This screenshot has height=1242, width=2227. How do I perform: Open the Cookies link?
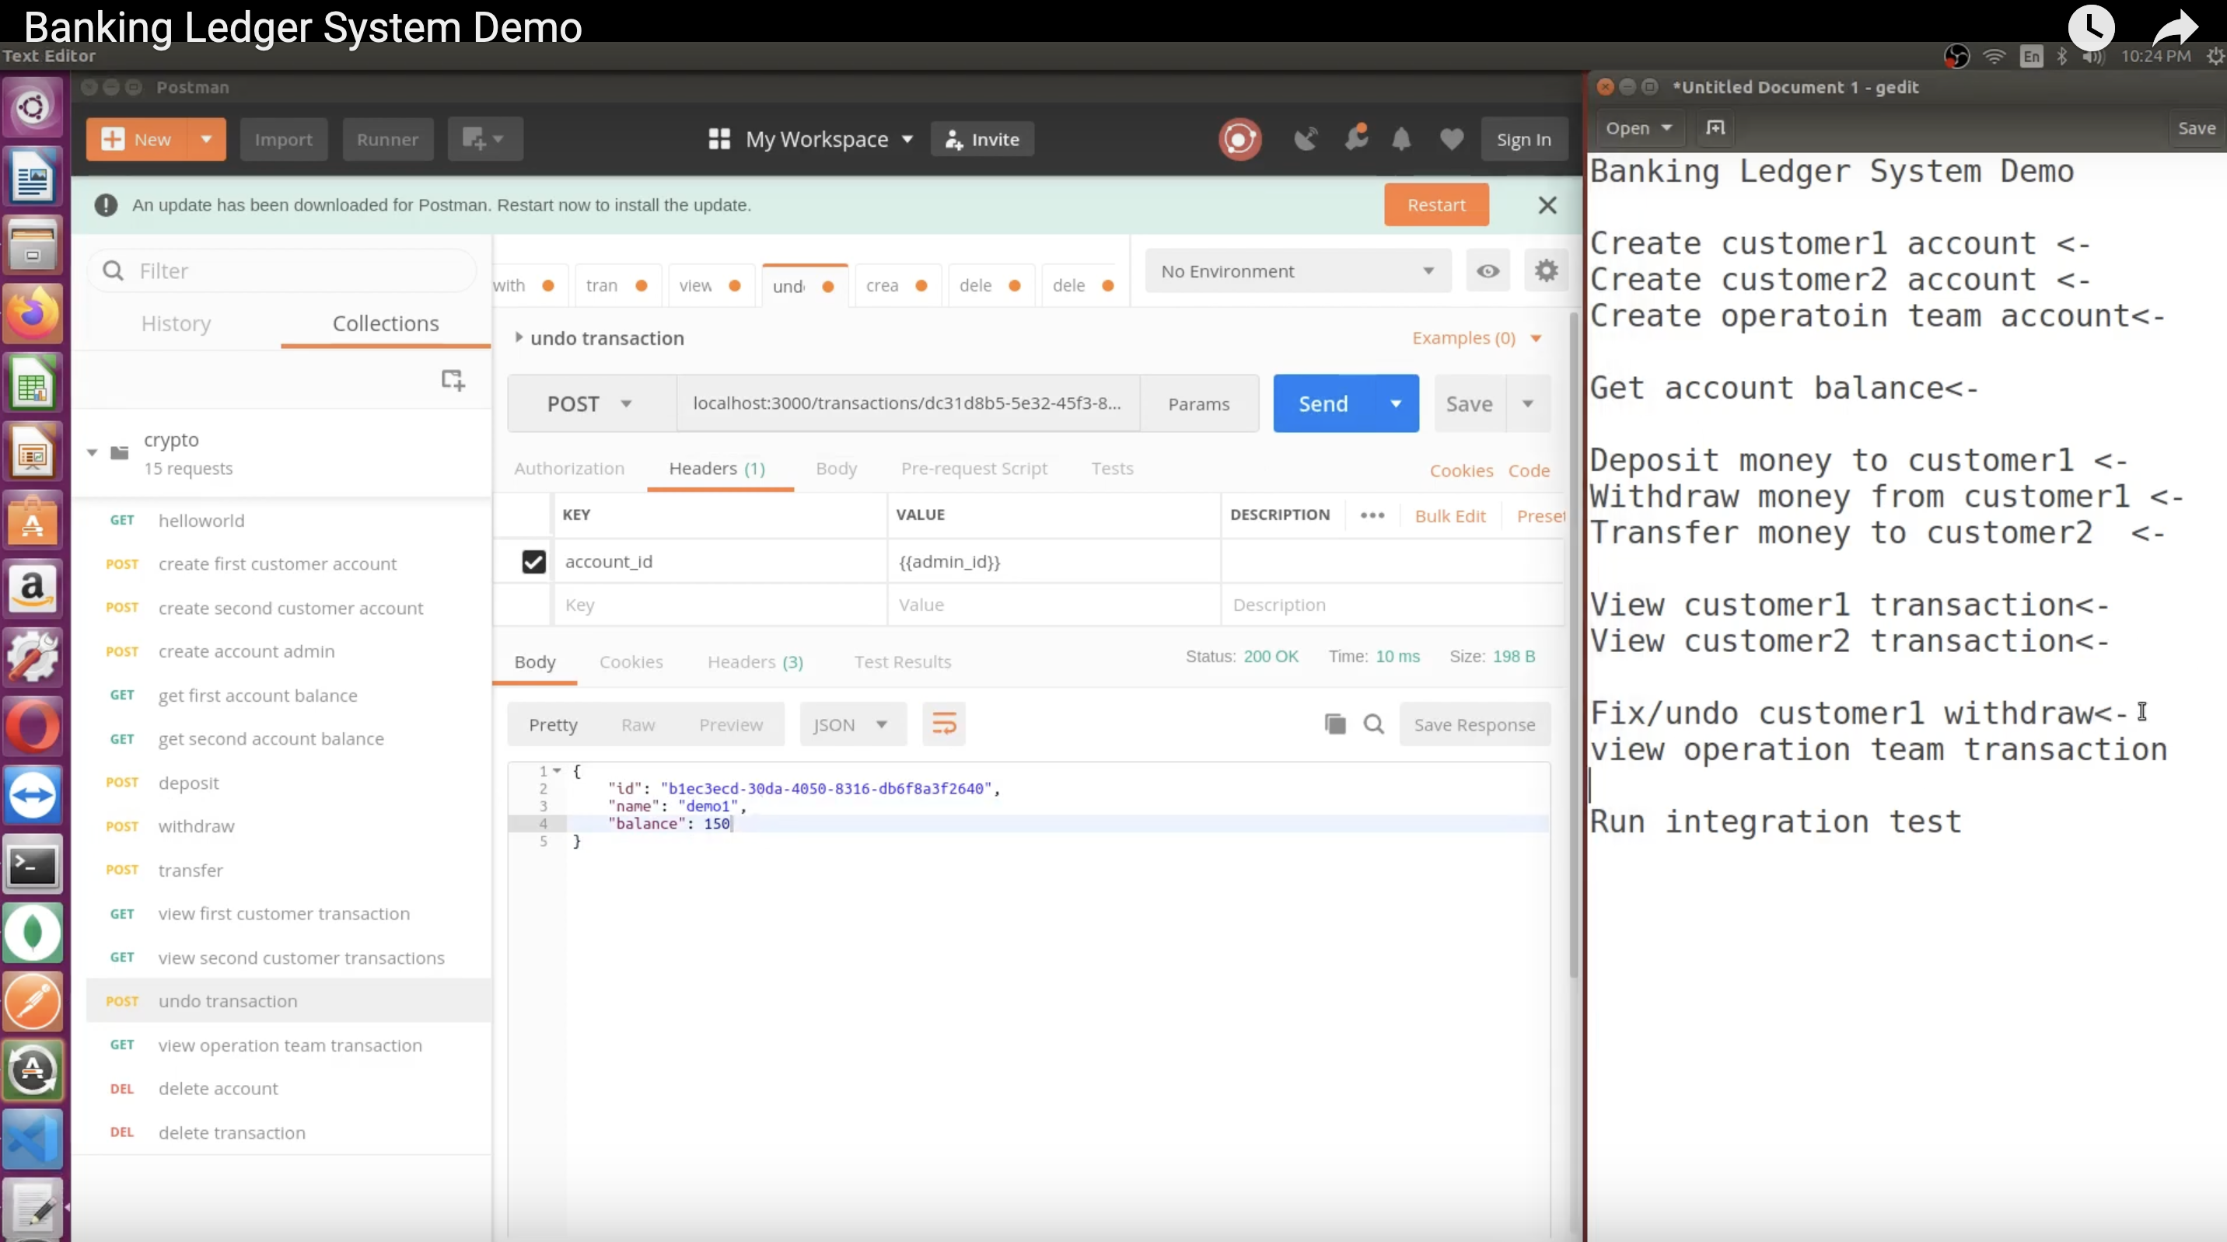click(1461, 471)
